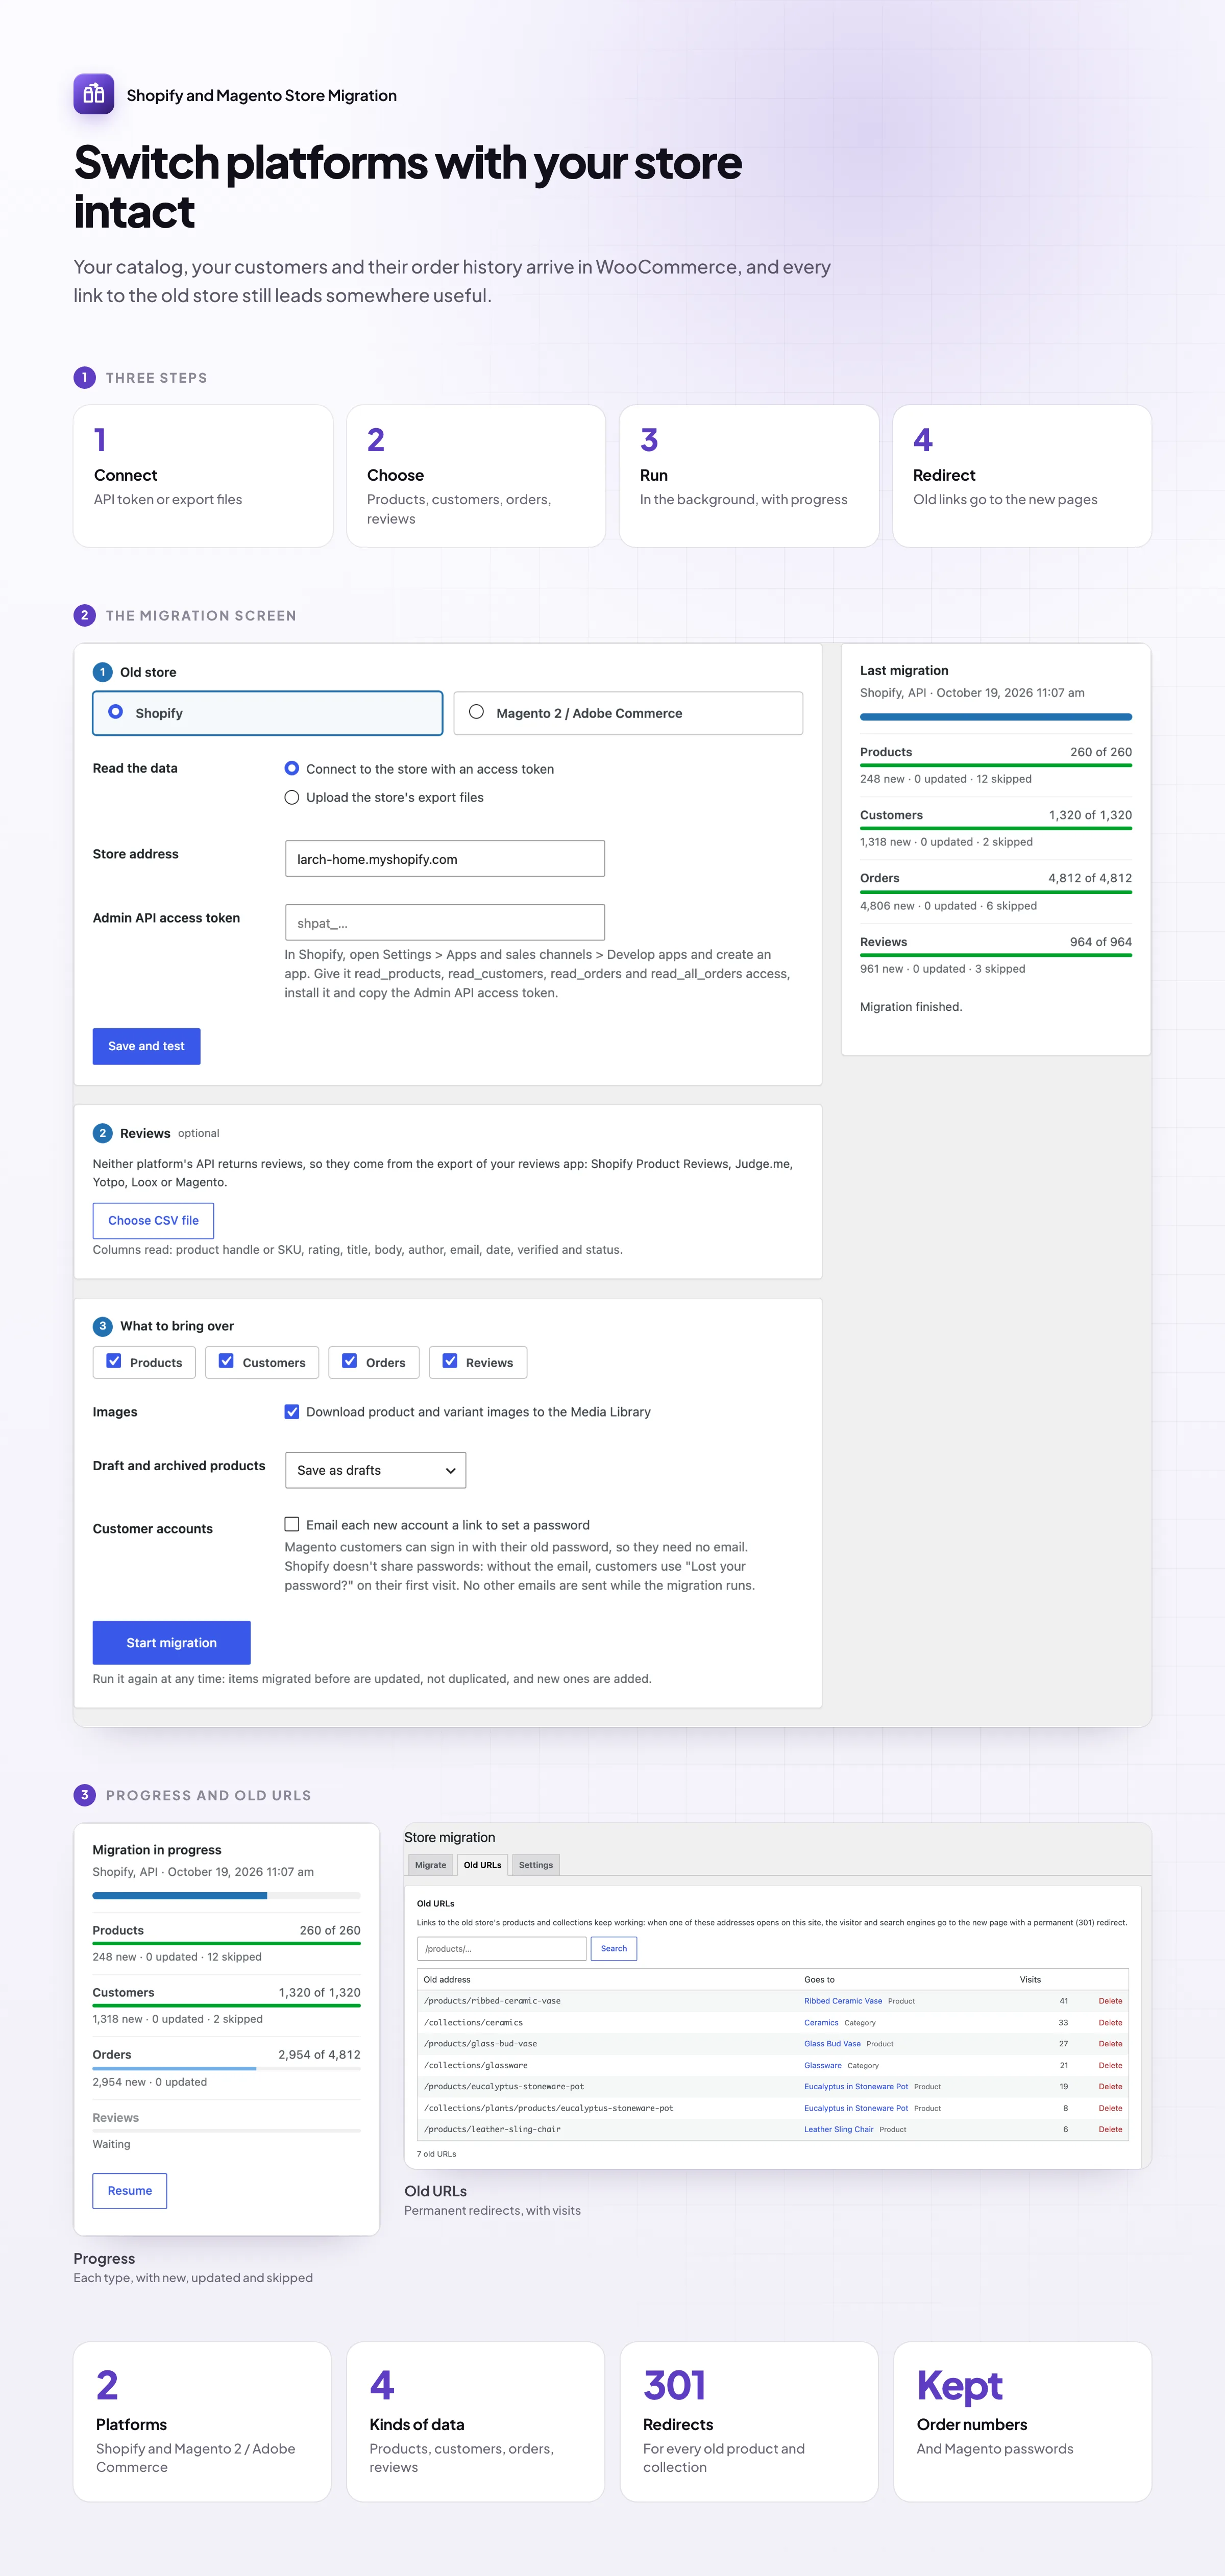Switch to the Old URLs tab
The height and width of the screenshot is (2576, 1225).
[x=482, y=1865]
